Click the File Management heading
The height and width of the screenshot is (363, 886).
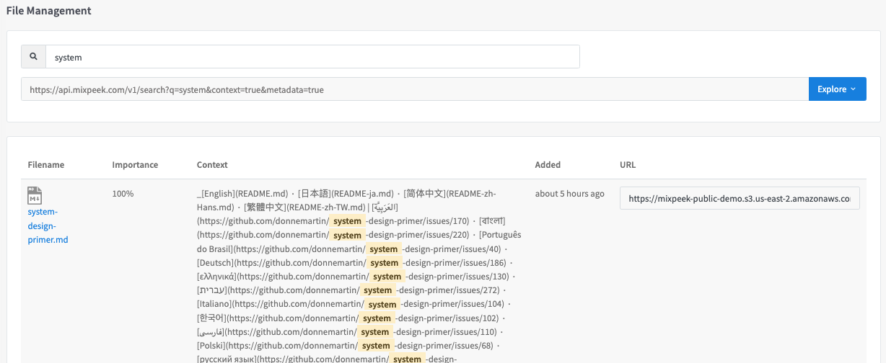[x=49, y=11]
